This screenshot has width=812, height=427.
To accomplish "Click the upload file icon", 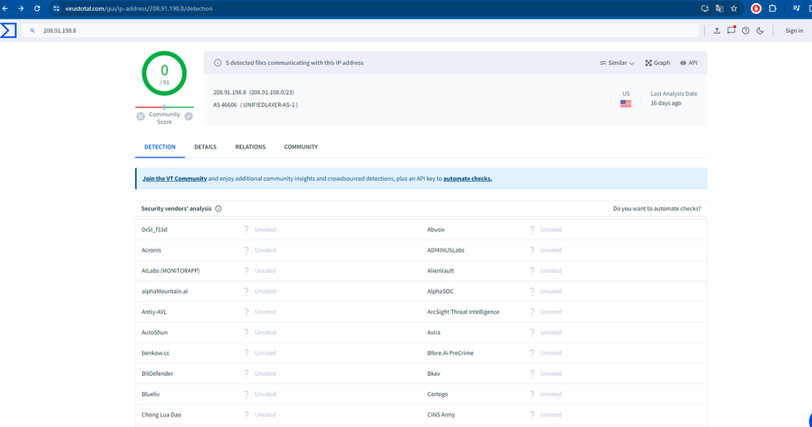I will tap(717, 31).
